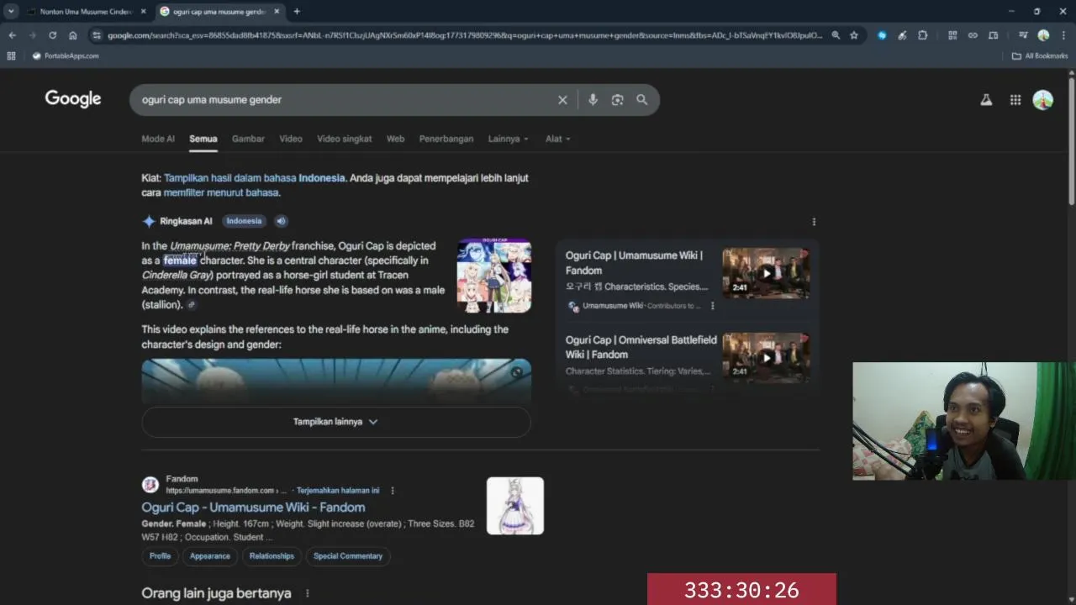This screenshot has width=1076, height=605.
Task: Expand the Alat tools dropdown
Action: [558, 139]
